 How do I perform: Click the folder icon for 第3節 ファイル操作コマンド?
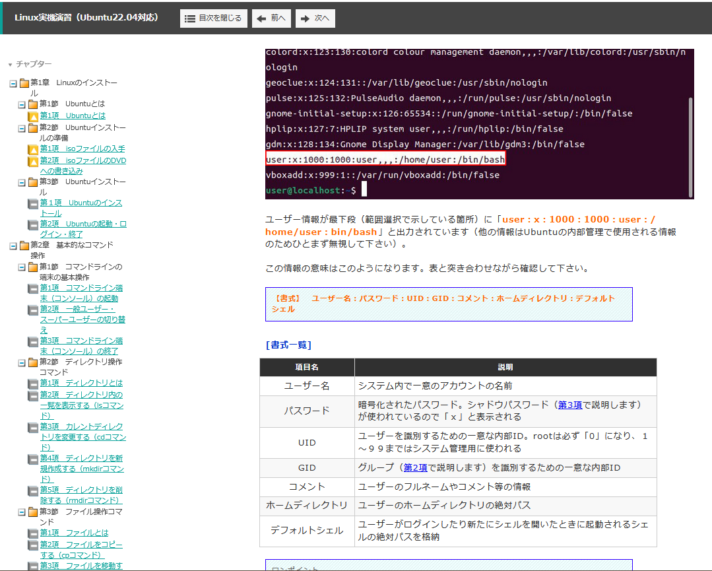(x=33, y=512)
